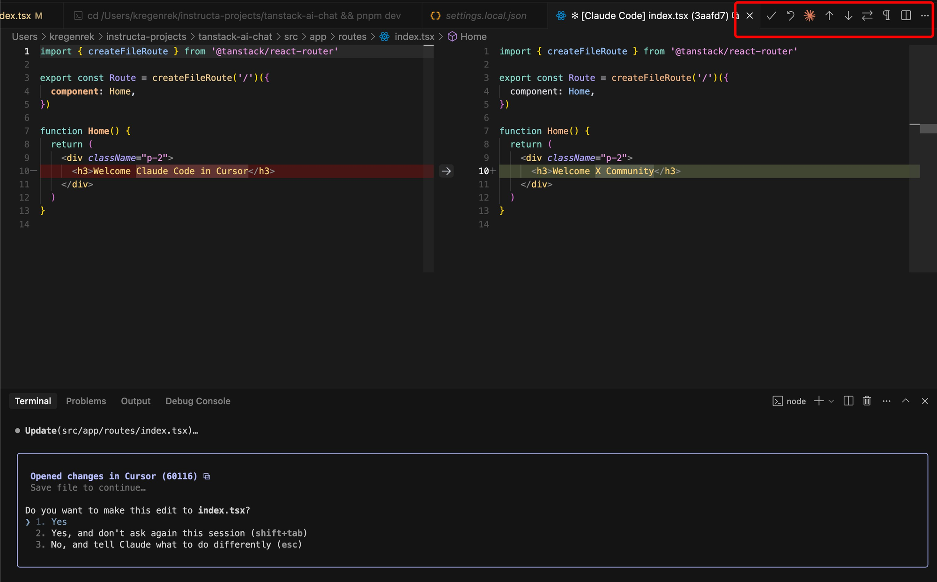
Task: Click breadcrumb segment app
Action: [x=318, y=37]
